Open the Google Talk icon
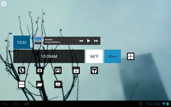 [58, 84]
